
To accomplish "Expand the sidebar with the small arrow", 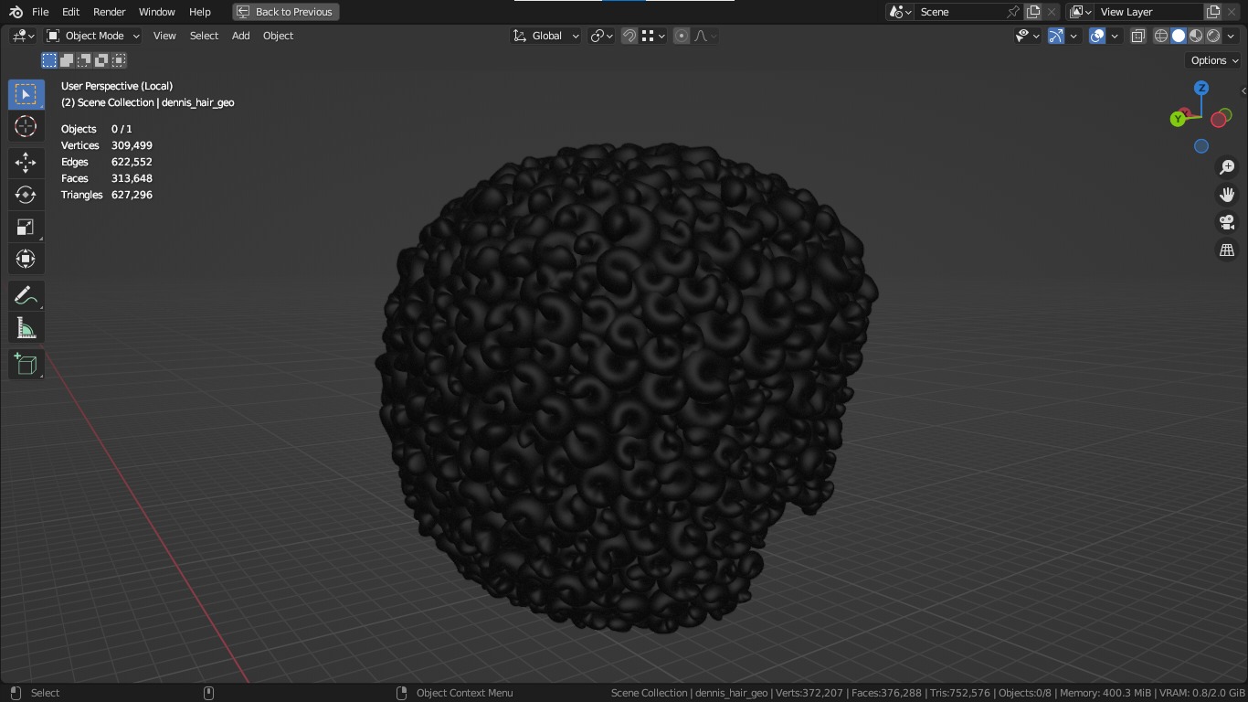I will (1243, 90).
